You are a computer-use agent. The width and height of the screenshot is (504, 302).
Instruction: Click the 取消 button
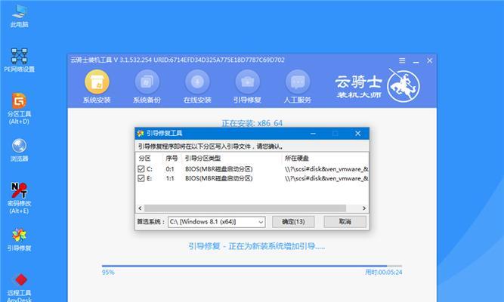[x=345, y=222]
